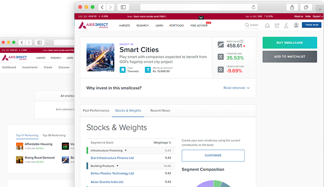Collapse the Infrastructure Financing segment
This screenshot has width=324, height=187.
coord(126,150)
